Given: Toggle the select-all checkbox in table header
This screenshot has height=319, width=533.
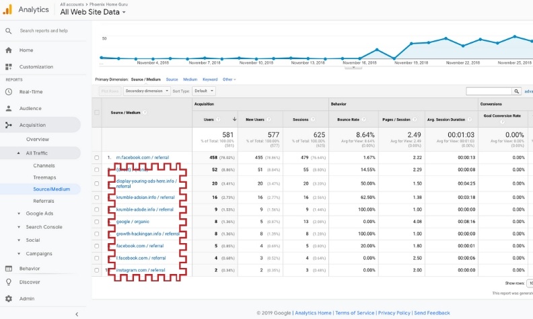Looking at the screenshot, I should [x=97, y=112].
